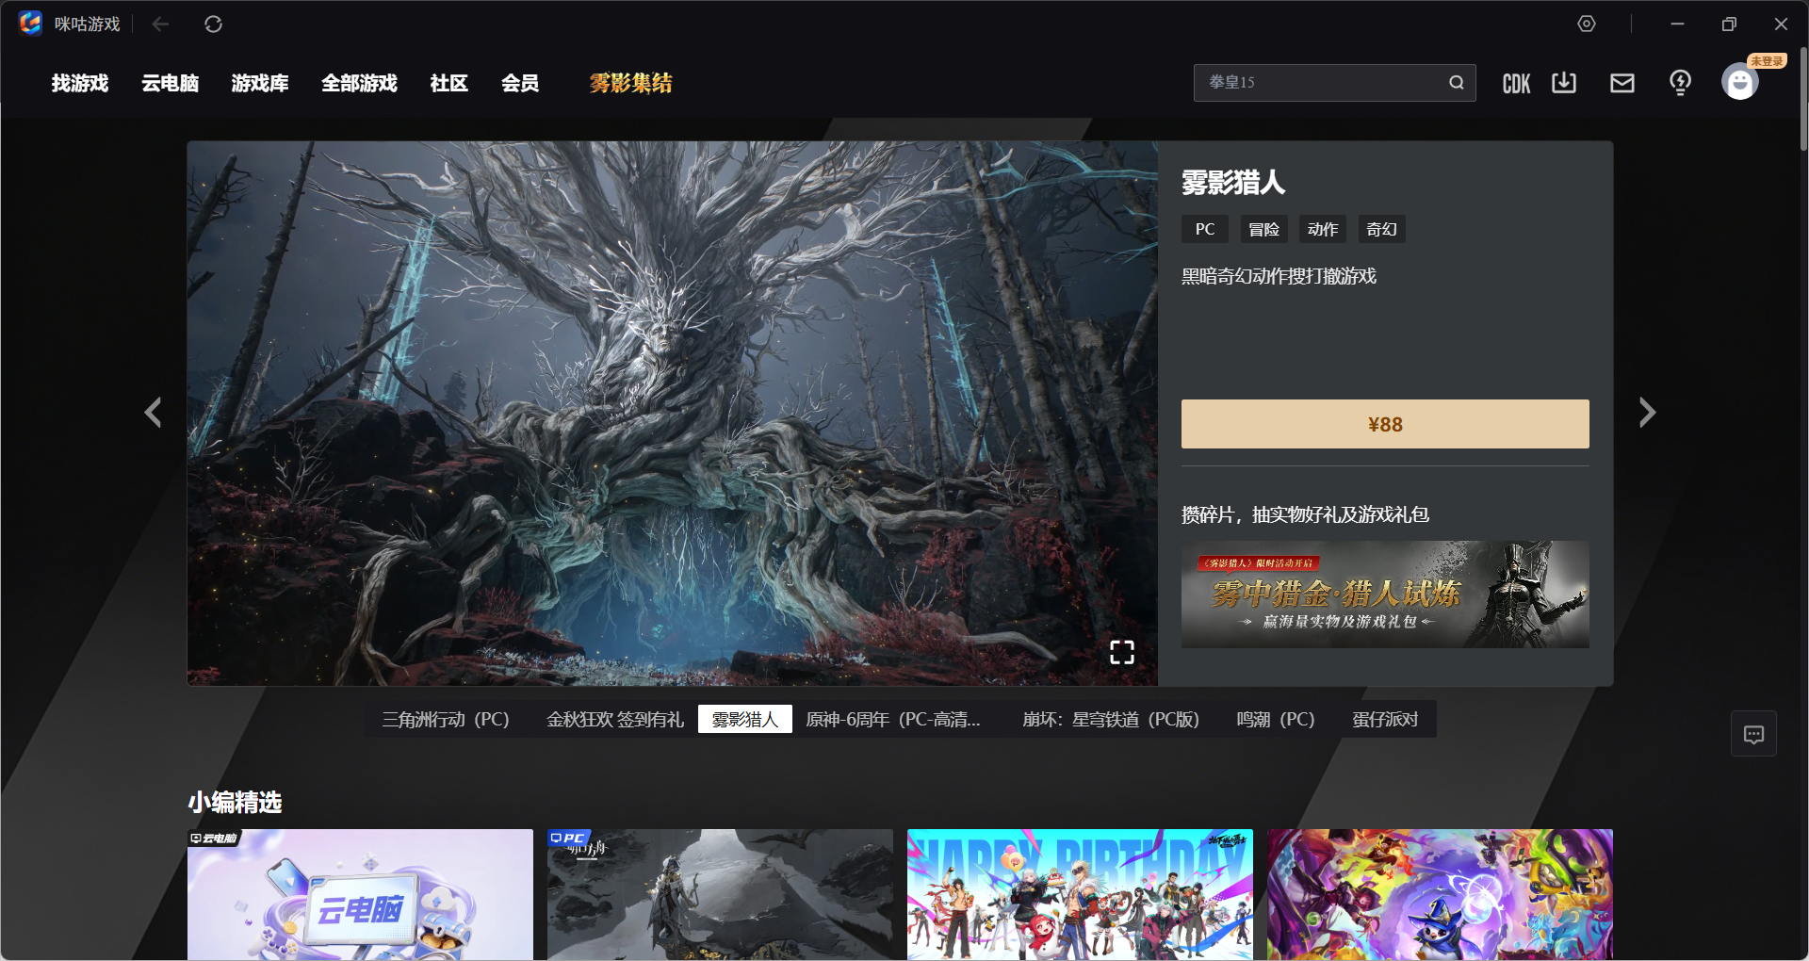
Task: Open the Happy Birthday game card
Action: (x=1080, y=895)
